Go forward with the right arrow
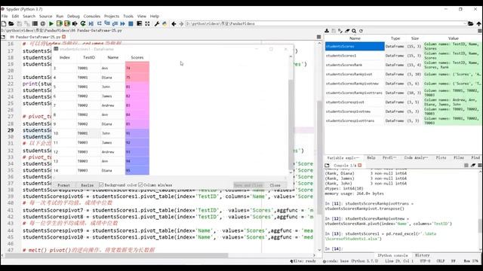Viewport: 483px width, 271px height. 181,23
